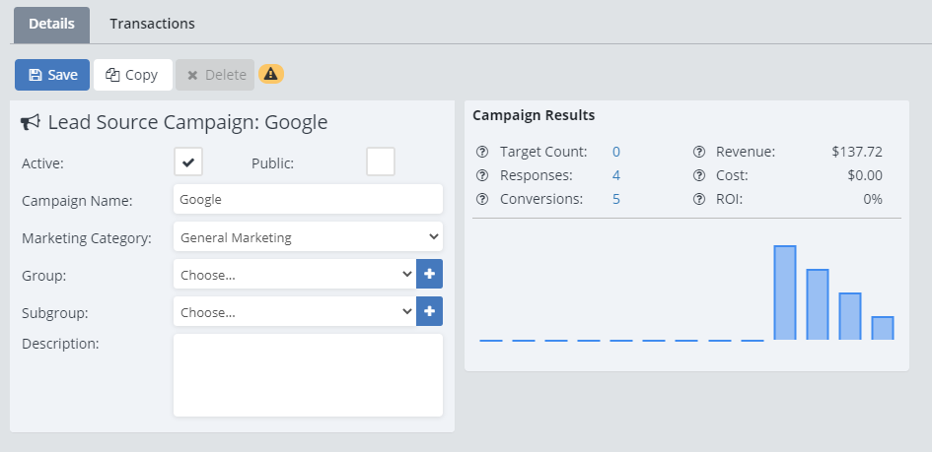932x452 pixels.
Task: Click the tallest bar in results chart
Action: (784, 292)
